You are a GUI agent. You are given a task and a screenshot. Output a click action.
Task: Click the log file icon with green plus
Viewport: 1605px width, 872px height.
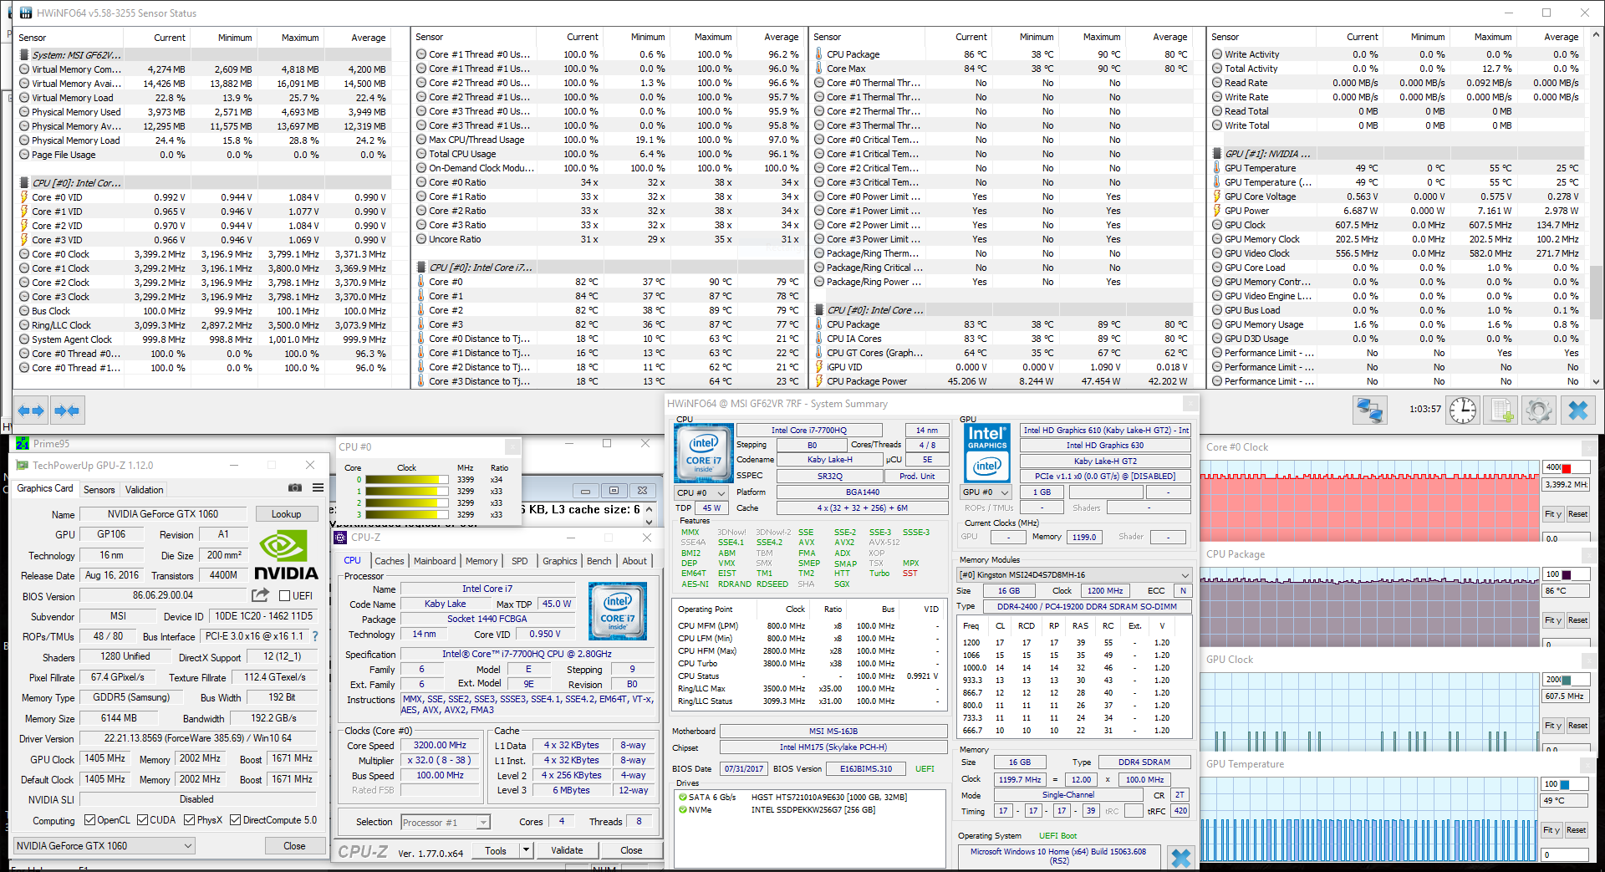tap(1501, 411)
